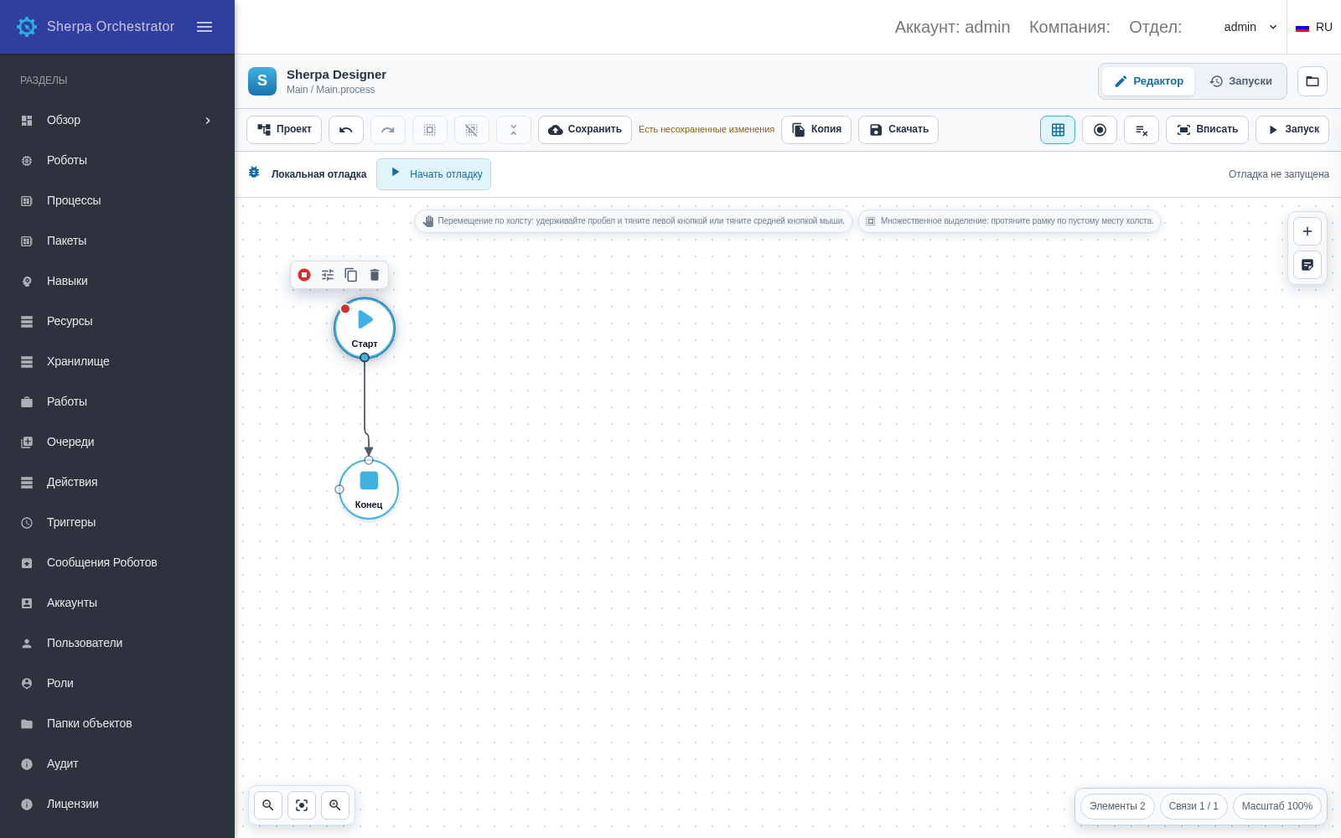Click the duplicate node icon in popup
1341x838 pixels.
tap(351, 275)
